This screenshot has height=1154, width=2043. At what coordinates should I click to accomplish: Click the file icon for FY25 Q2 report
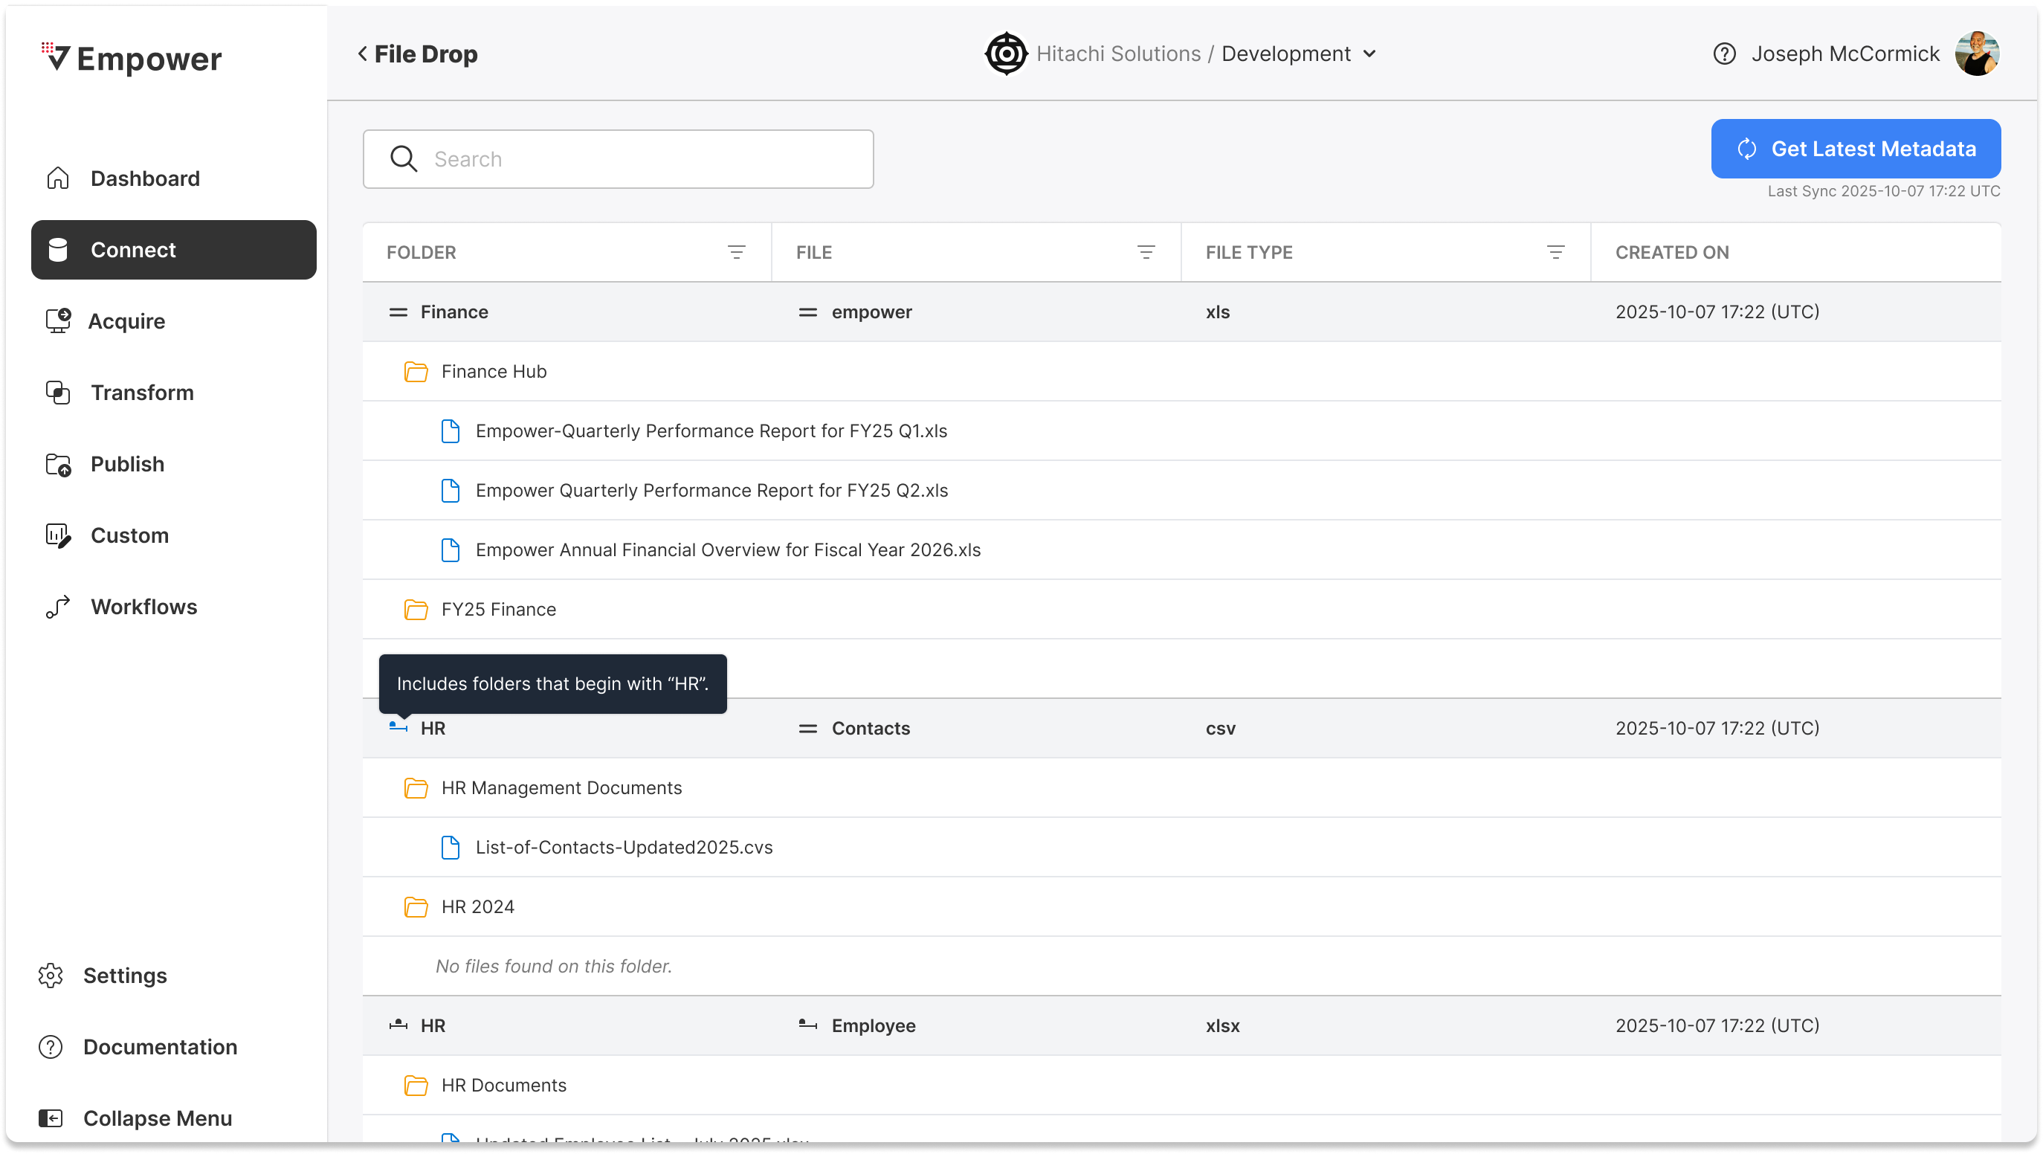coord(451,491)
